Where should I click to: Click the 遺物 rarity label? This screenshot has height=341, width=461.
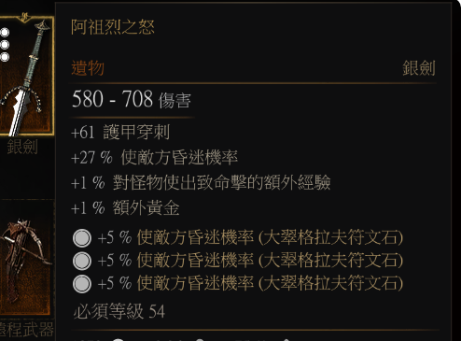coord(88,68)
